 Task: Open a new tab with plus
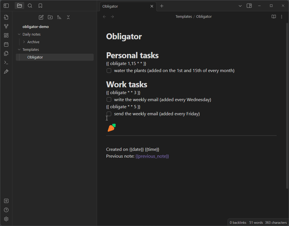click(162, 6)
